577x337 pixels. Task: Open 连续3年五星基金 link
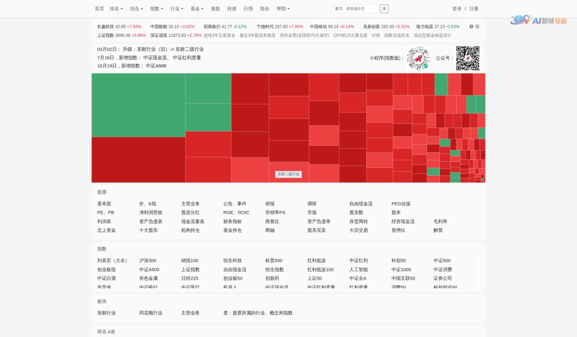[x=219, y=36]
